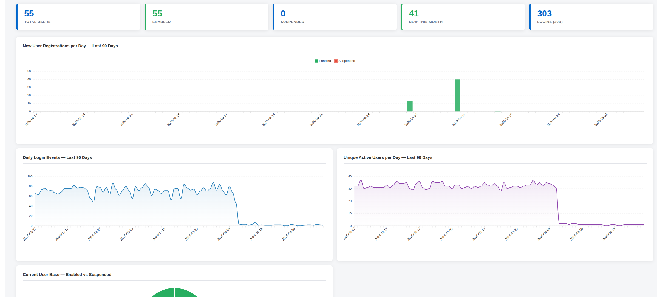Select the Logins (30D) stat card
Viewport: 657px width, 297px height.
[591, 17]
